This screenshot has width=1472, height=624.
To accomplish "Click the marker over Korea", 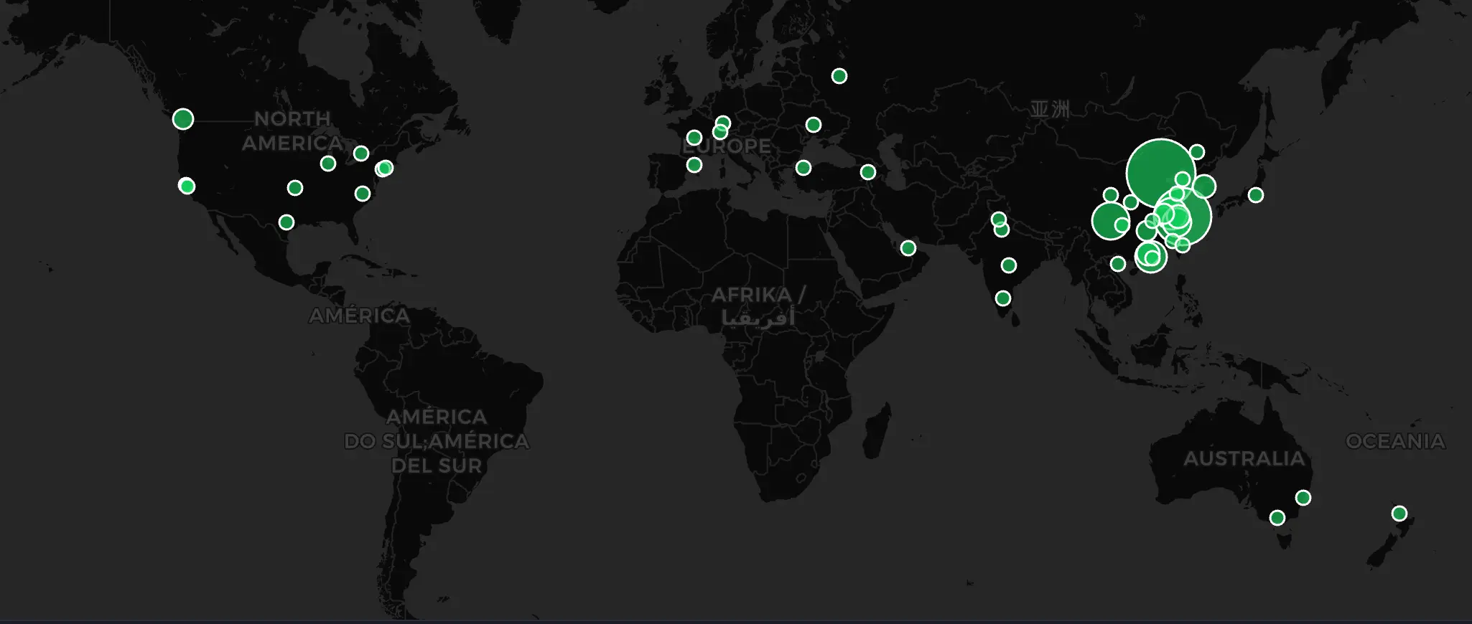I will (x=1204, y=186).
